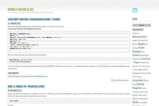Open the Javascript Funktion: Standardabweichung post title
The width and height of the screenshot is (159, 106).
[x=34, y=19]
